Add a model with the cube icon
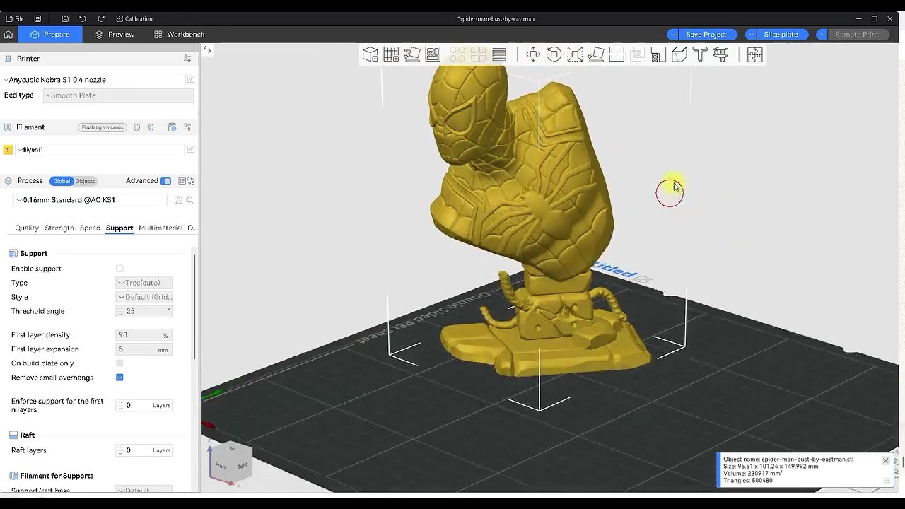The image size is (905, 509). (370, 54)
